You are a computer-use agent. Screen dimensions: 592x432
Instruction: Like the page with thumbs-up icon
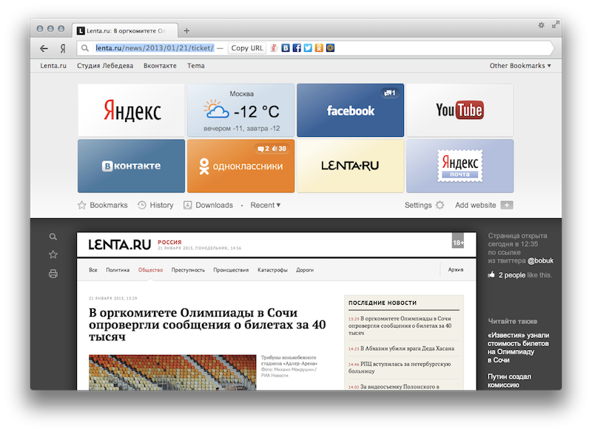pos(491,274)
